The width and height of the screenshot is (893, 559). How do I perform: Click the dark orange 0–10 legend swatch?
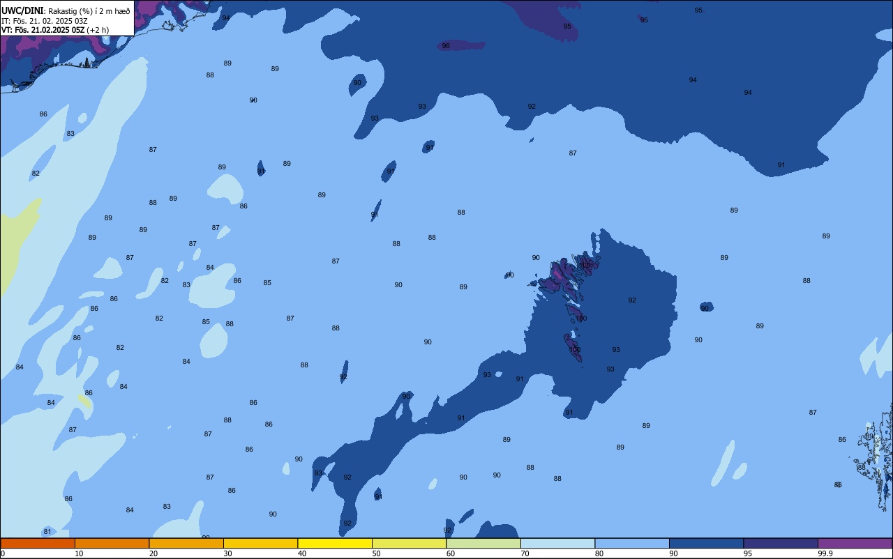pyautogui.click(x=38, y=543)
